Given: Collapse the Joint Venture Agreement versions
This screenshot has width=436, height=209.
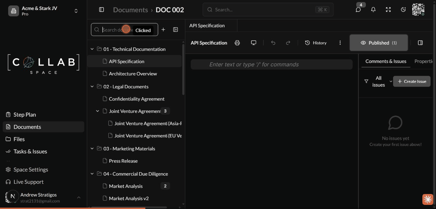Looking at the screenshot, I should (97, 111).
